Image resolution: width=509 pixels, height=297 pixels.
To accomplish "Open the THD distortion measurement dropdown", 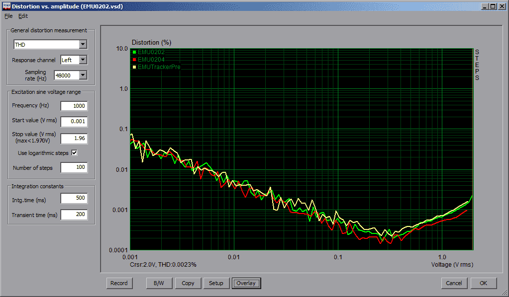I will tap(83, 45).
